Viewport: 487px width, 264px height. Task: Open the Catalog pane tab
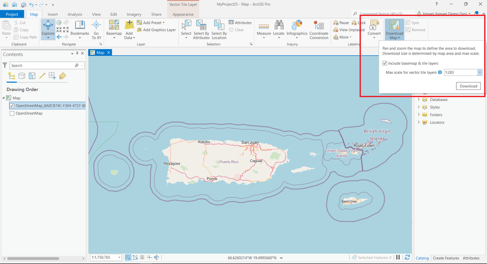422,258
